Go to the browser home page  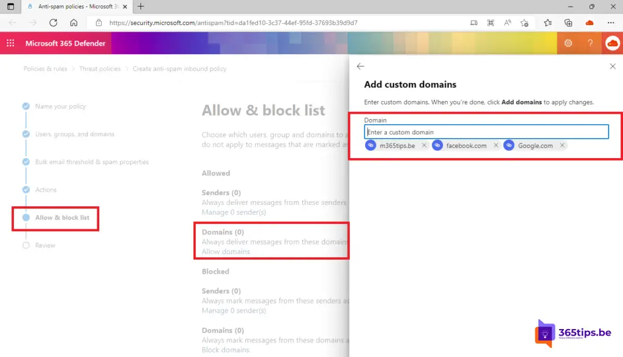tap(74, 23)
